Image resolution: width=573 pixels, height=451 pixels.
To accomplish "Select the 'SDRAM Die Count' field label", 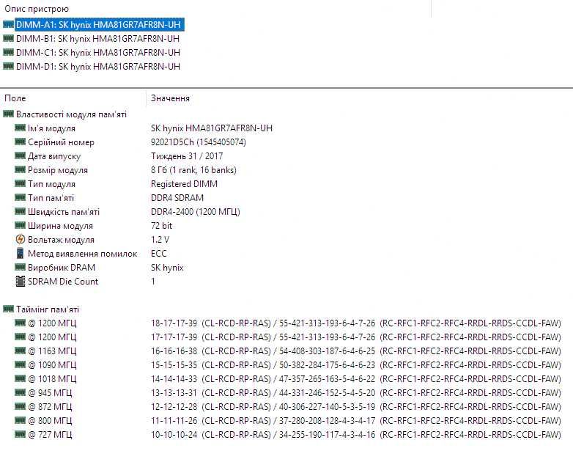I will click(x=63, y=282).
